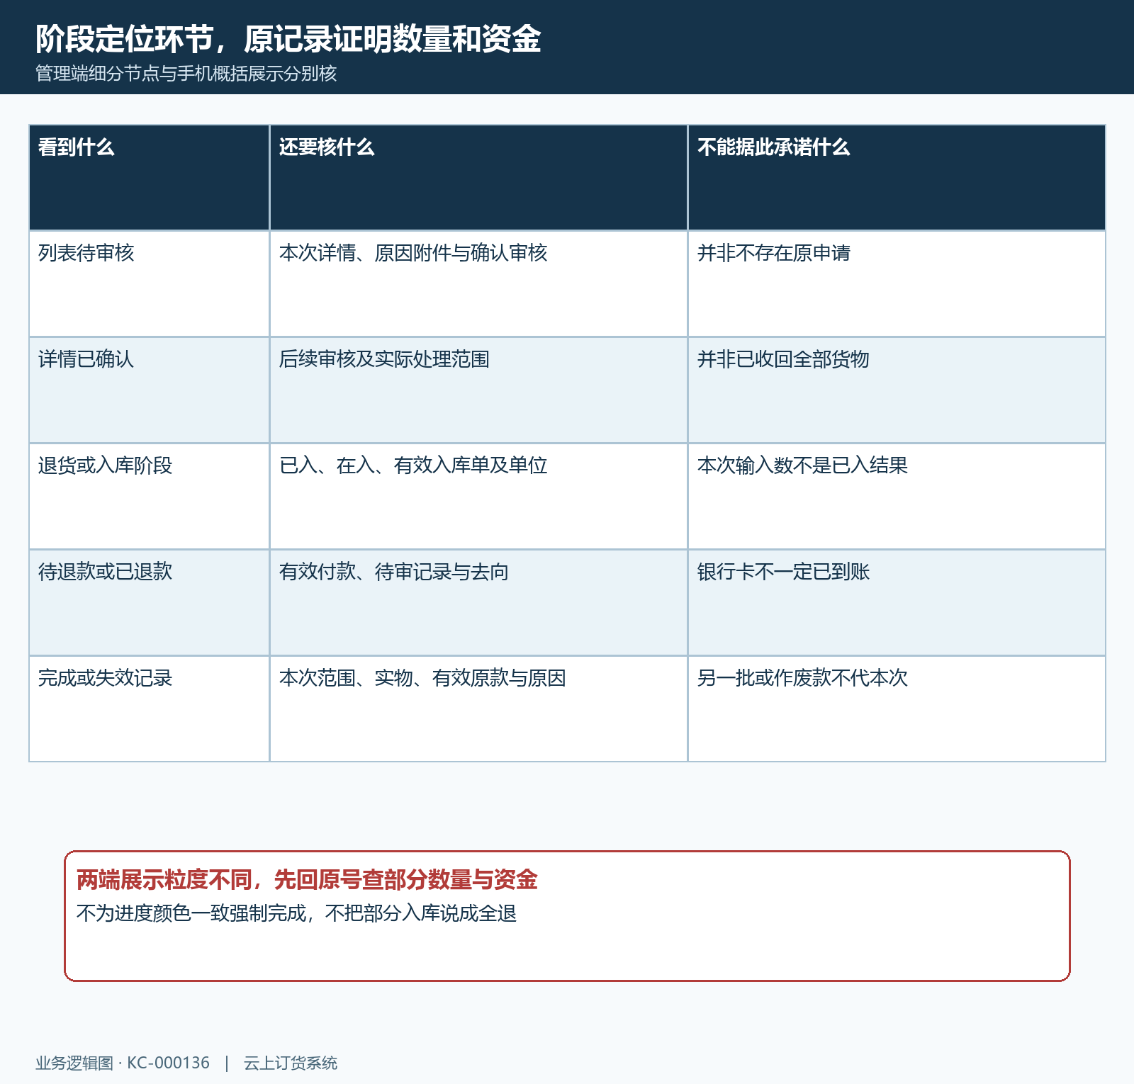Click column header 看到什么
Screen dimensions: 1134x1084
[x=149, y=178]
